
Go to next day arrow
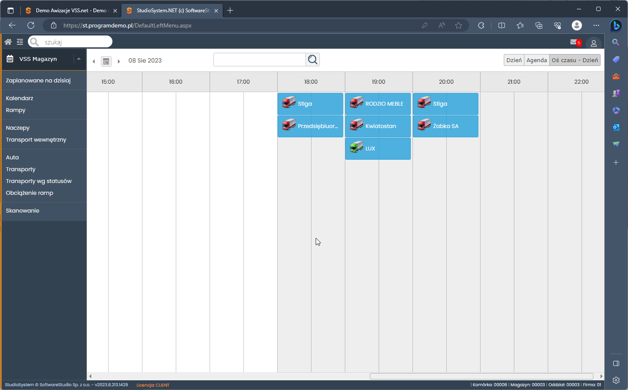119,61
